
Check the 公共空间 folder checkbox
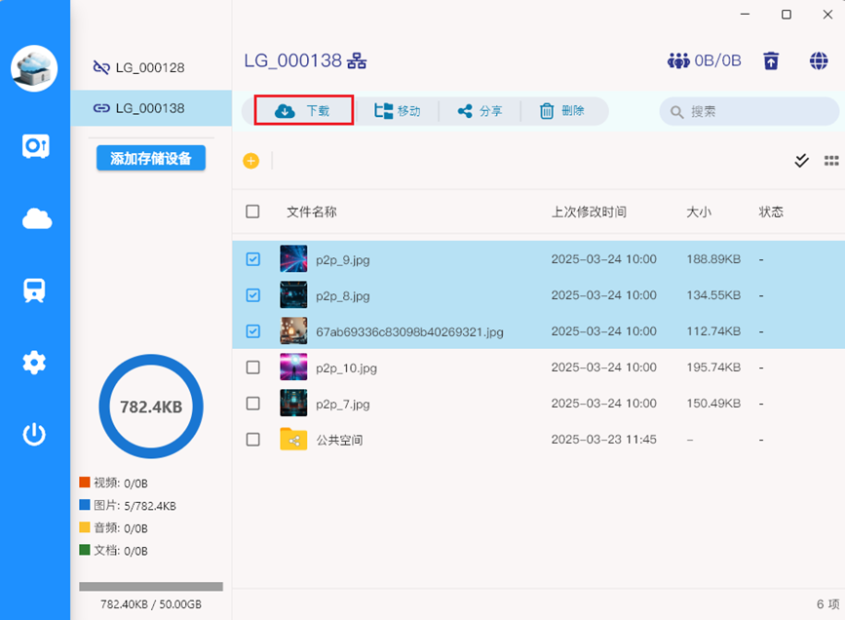252,440
